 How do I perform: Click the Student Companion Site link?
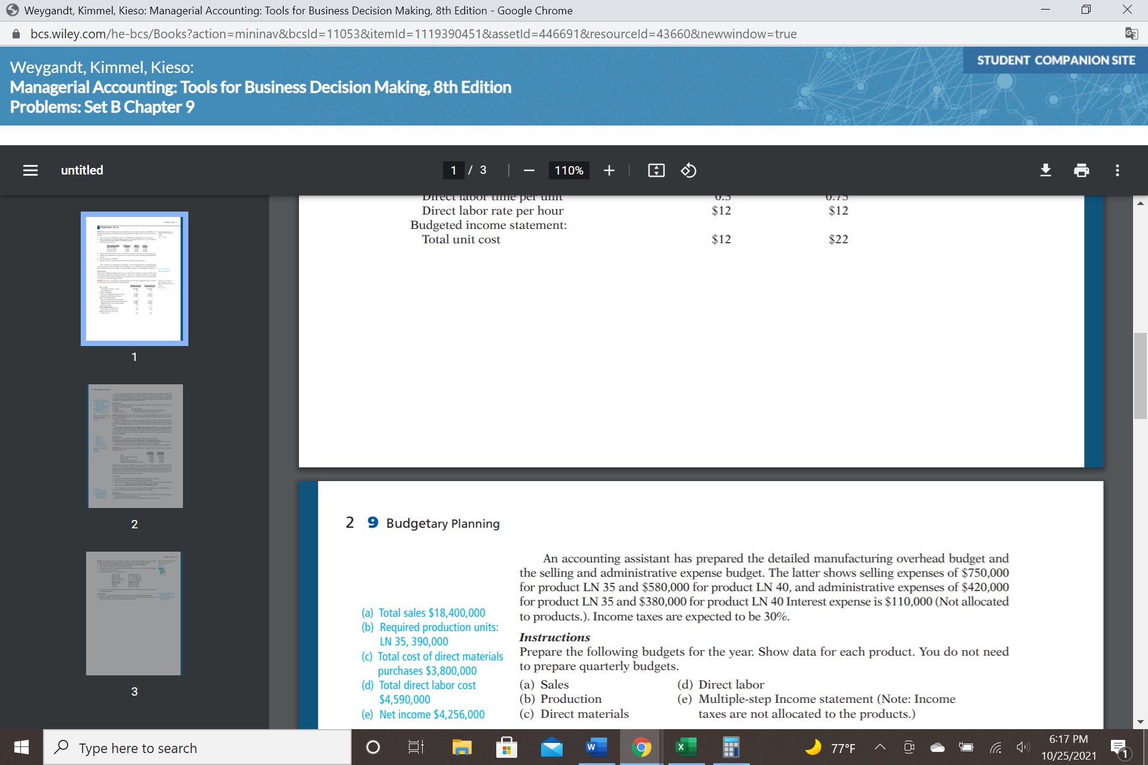click(x=1055, y=60)
